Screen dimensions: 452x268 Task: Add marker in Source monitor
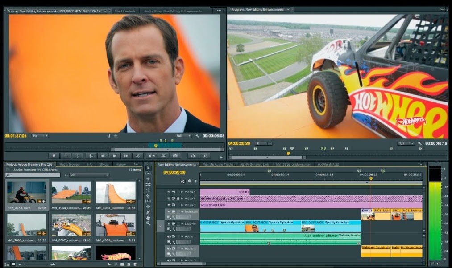(54, 156)
